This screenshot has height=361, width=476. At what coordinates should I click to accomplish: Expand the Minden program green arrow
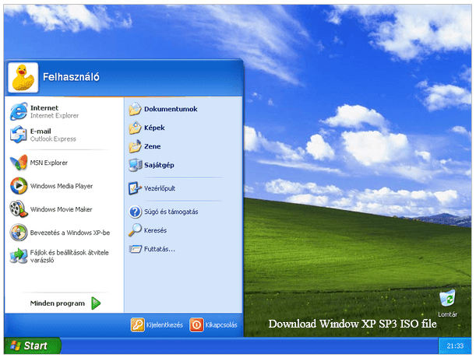coord(96,303)
